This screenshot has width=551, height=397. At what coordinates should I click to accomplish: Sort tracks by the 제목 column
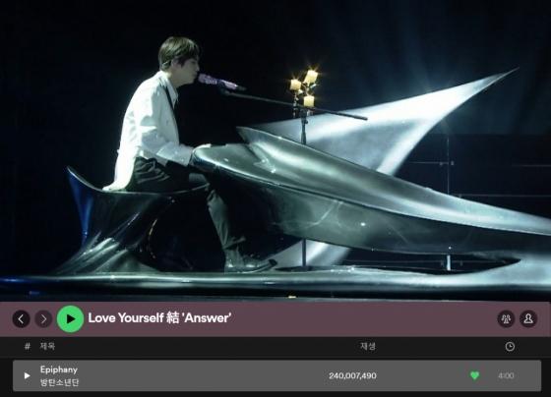pyautogui.click(x=47, y=347)
